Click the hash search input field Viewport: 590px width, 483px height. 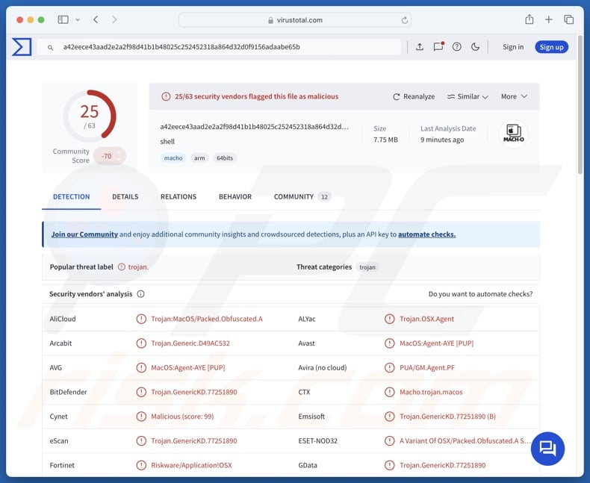tap(224, 47)
